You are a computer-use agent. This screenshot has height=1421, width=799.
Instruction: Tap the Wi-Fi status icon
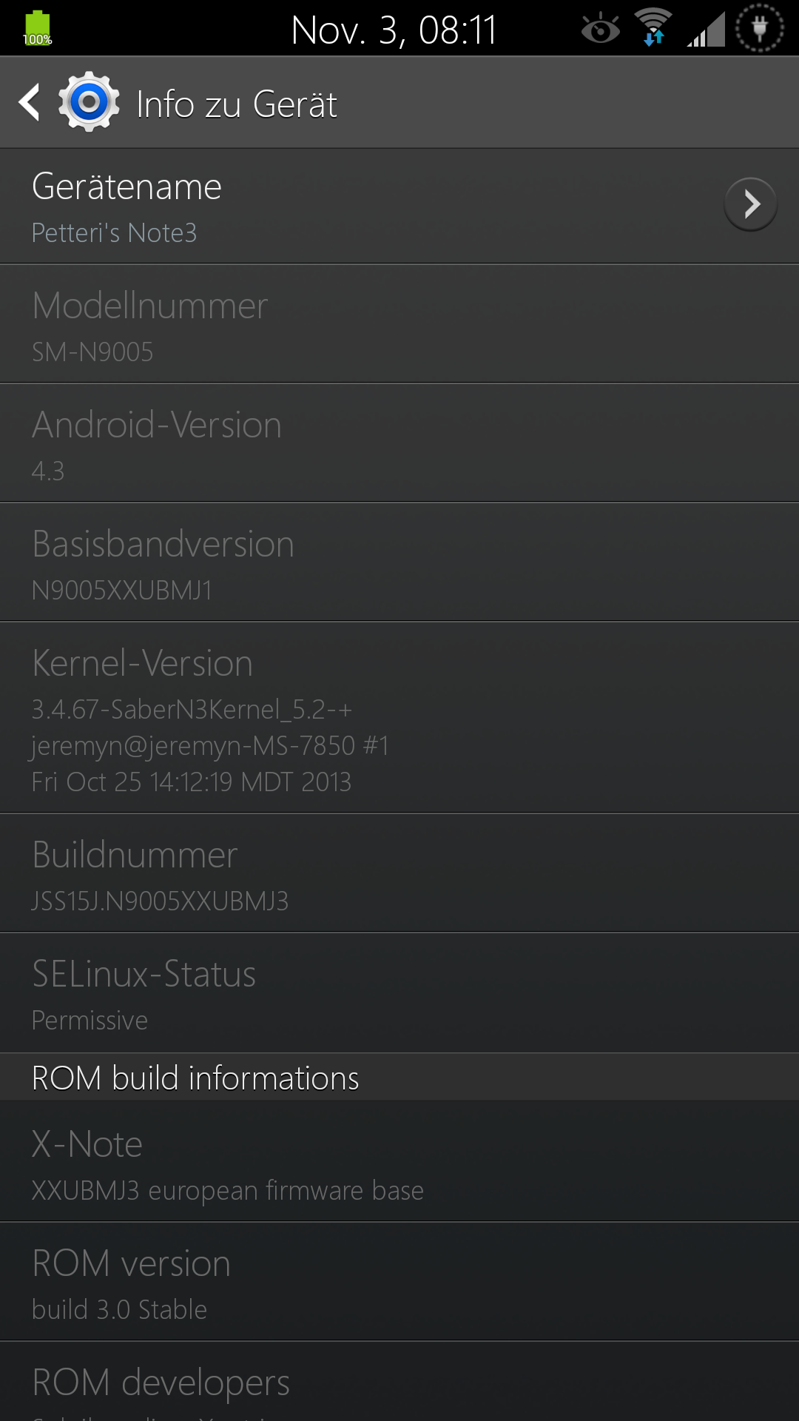pyautogui.click(x=654, y=28)
